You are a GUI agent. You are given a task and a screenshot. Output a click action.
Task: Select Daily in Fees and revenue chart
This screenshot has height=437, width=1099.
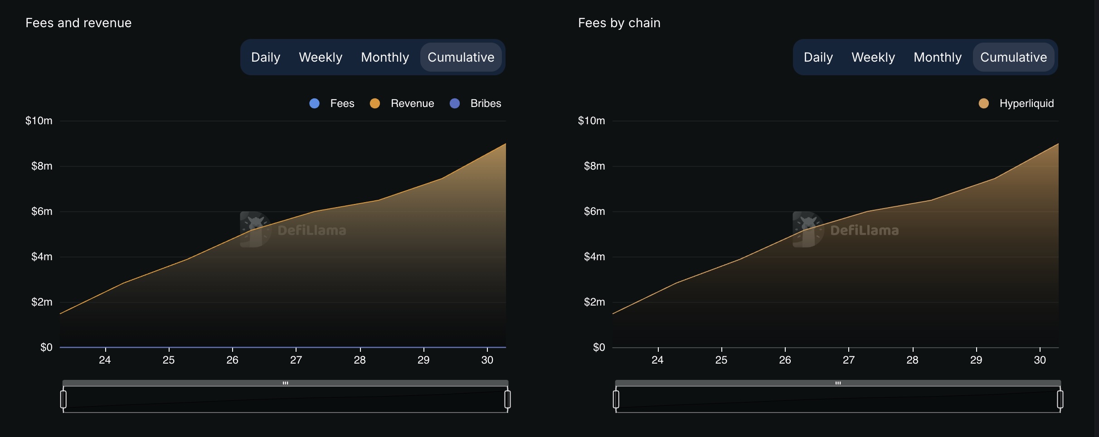[266, 57]
